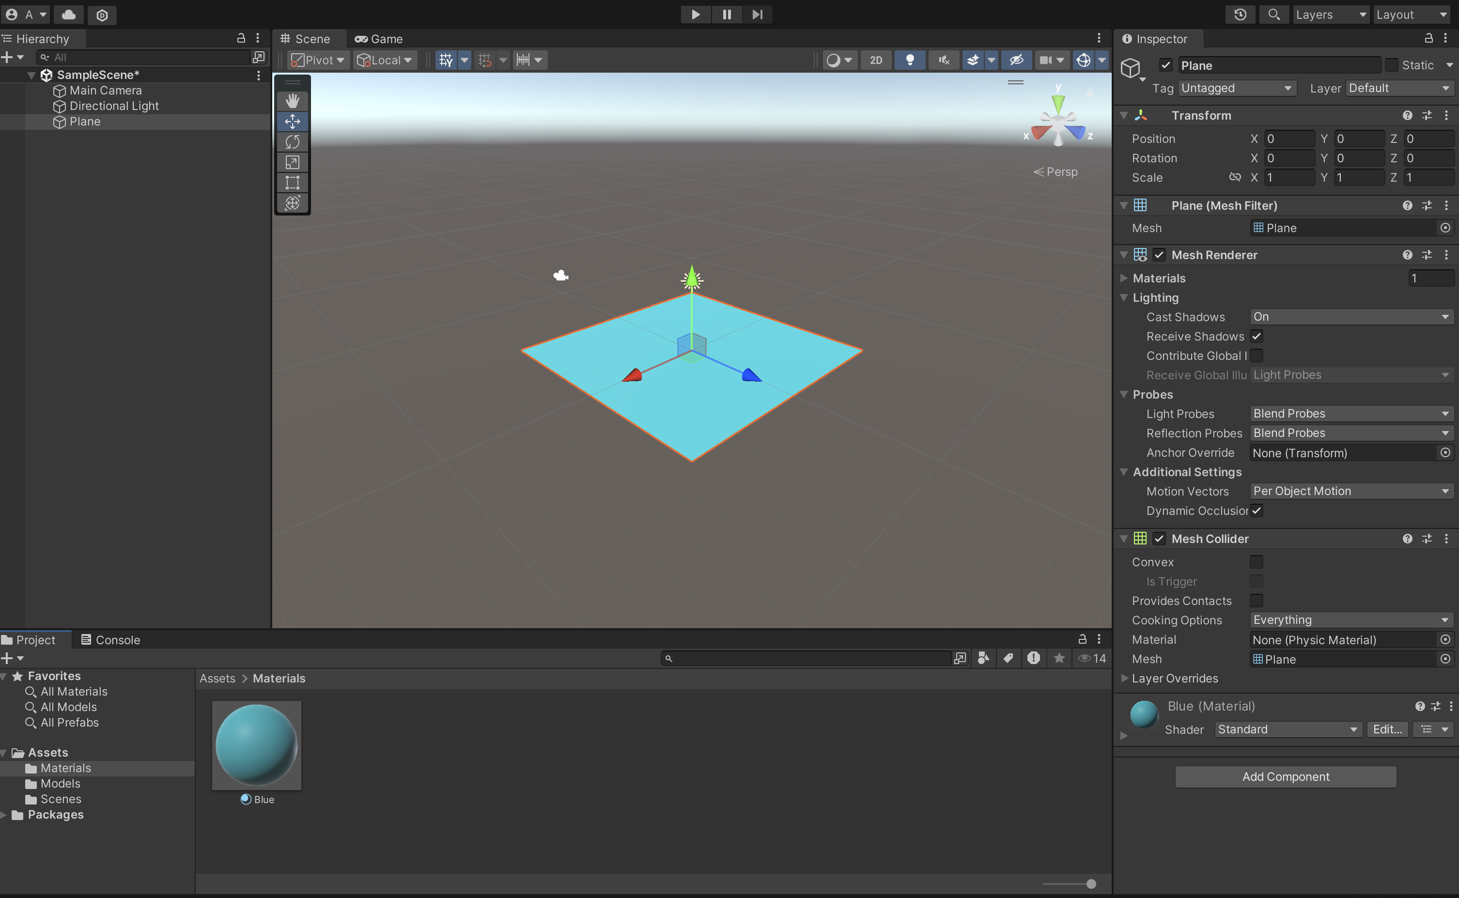Open the Layers dropdown

click(1330, 14)
